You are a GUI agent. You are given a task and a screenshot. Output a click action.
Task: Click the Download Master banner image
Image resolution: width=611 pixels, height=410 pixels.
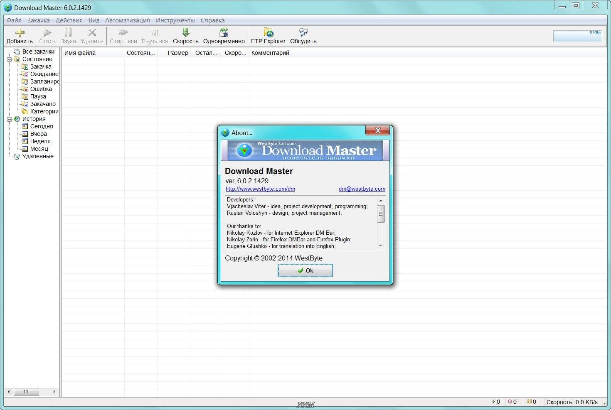coord(305,150)
